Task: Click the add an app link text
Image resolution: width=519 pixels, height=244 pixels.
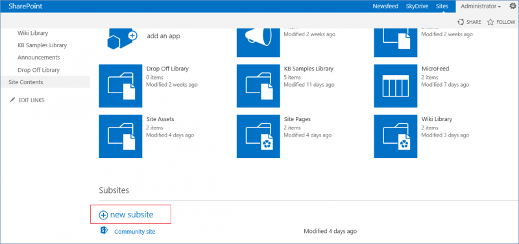Action: pos(163,36)
